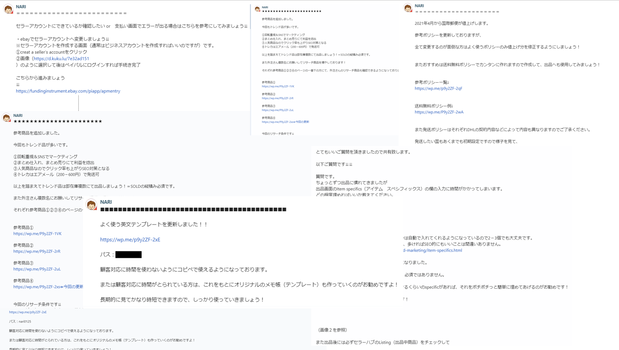Open the 送料無料ポリシー例 link ending in 2wA
The width and height of the screenshot is (619, 350).
pos(439,112)
